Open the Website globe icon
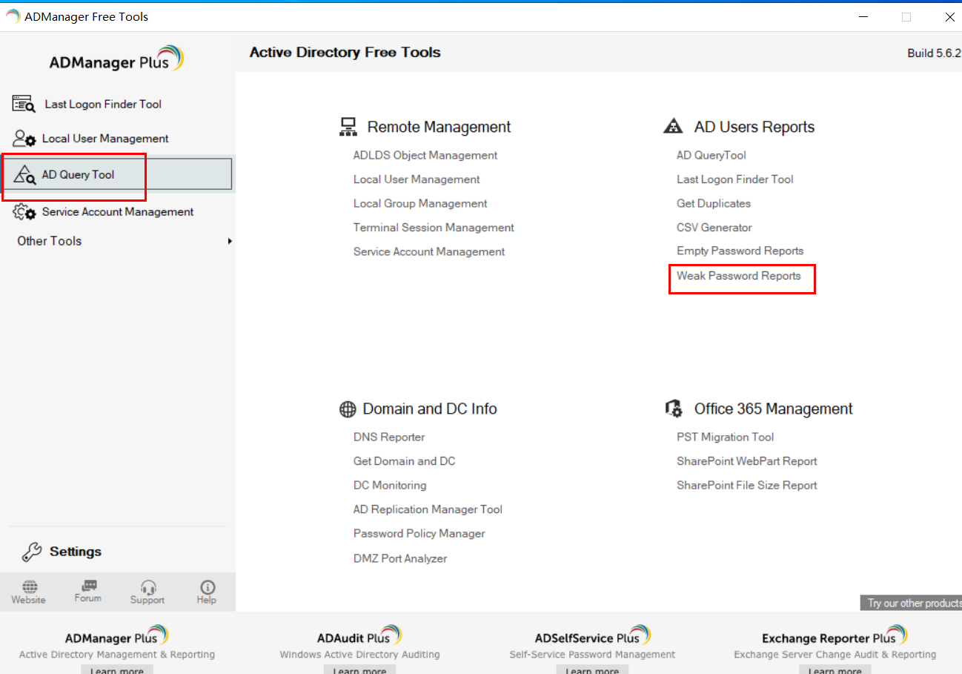 pyautogui.click(x=29, y=587)
